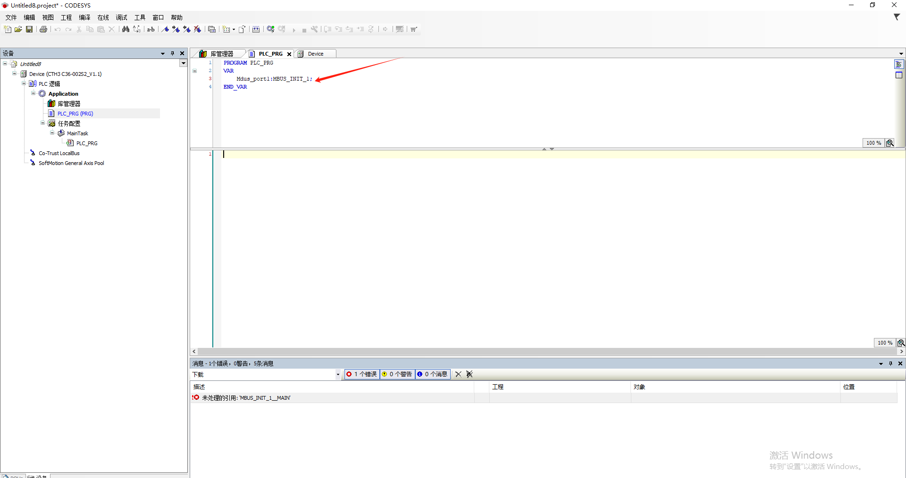
Task: Open the Replace tool icon
Action: pyautogui.click(x=137, y=29)
